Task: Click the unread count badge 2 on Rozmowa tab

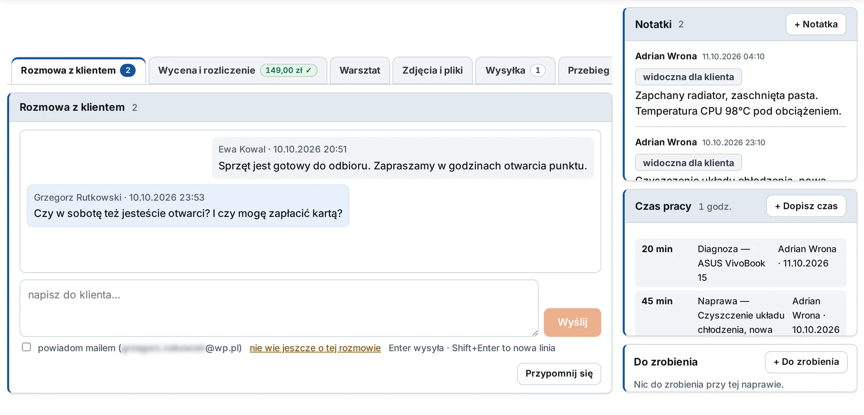Action: 128,70
